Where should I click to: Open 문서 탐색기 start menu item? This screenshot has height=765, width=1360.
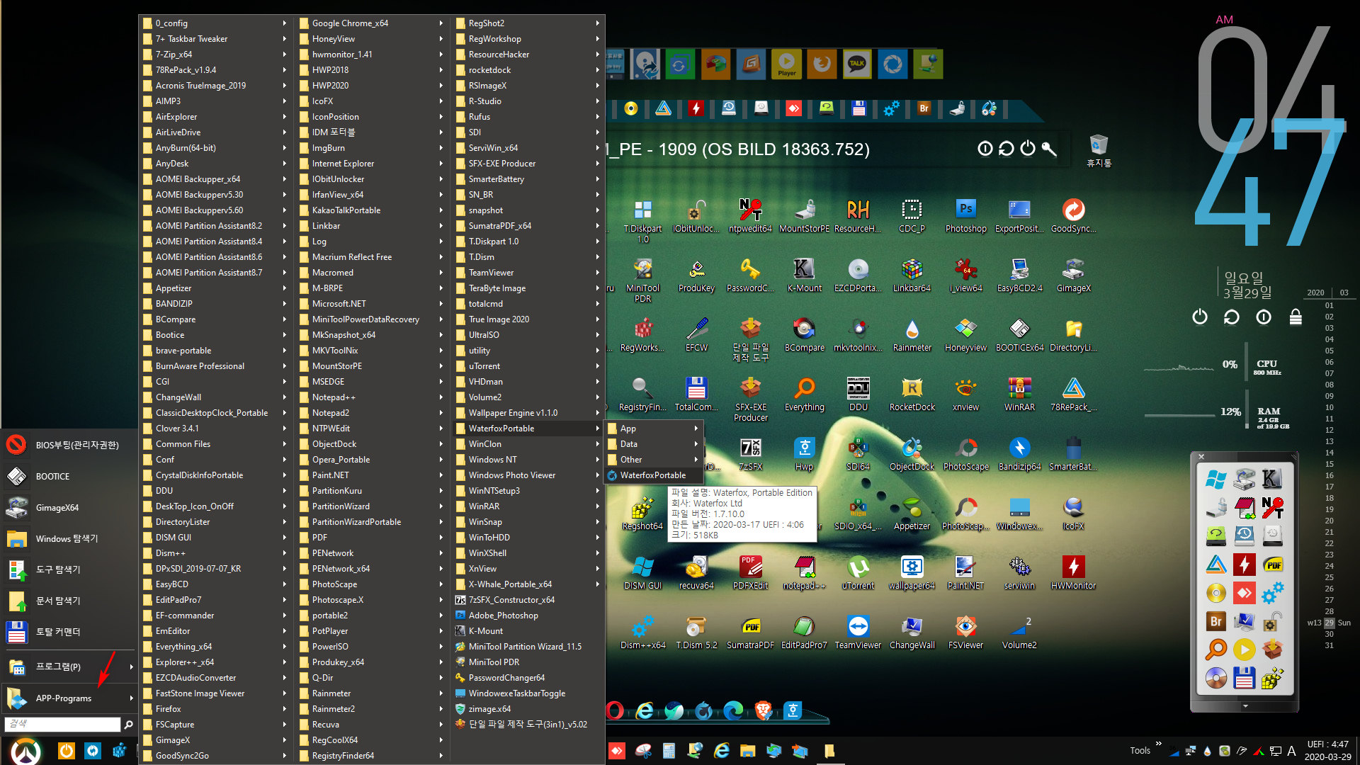[69, 601]
